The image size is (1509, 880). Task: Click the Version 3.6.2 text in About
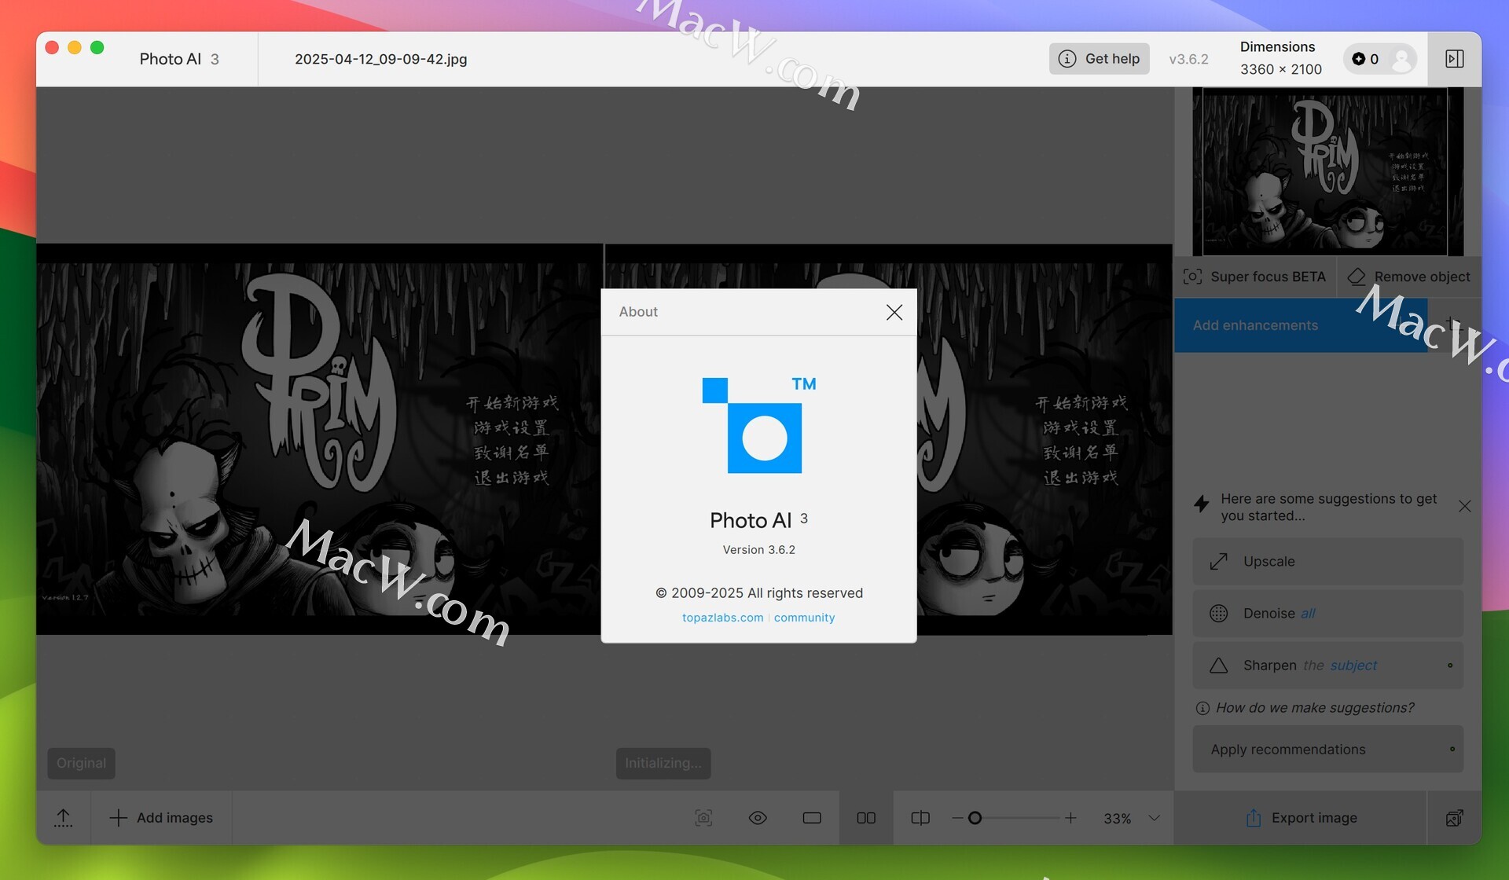click(x=758, y=550)
